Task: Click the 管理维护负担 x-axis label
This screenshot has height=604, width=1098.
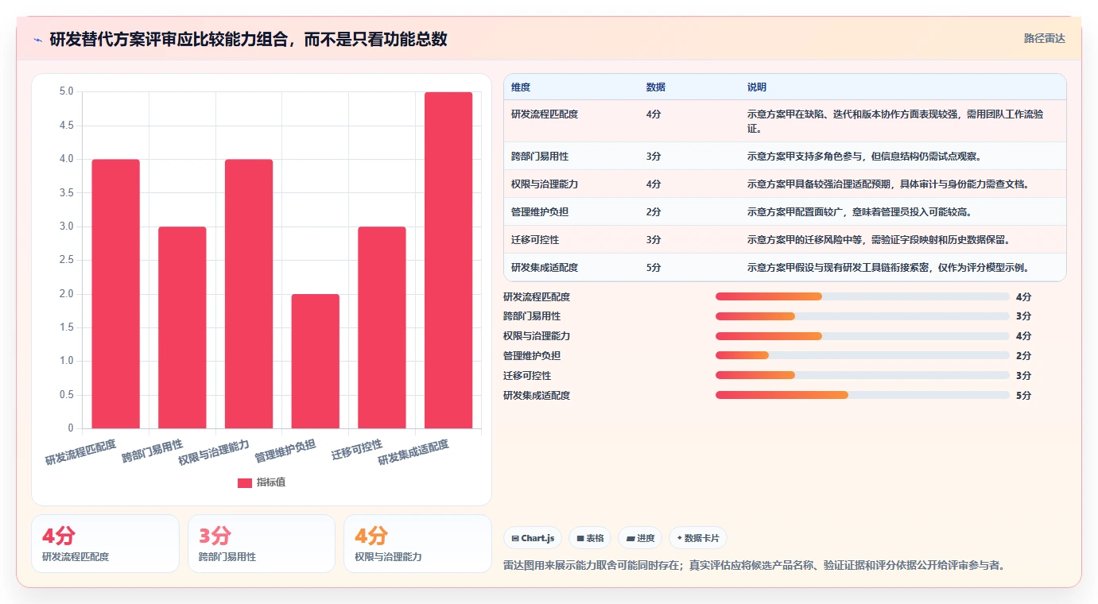Action: [285, 451]
